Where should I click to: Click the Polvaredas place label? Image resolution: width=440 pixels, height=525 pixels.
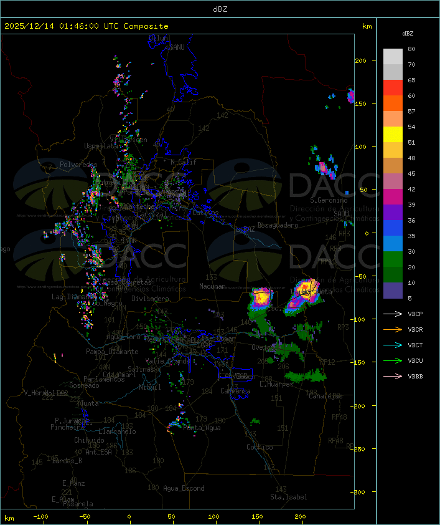pyautogui.click(x=78, y=165)
